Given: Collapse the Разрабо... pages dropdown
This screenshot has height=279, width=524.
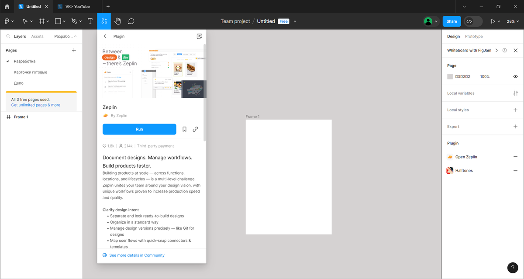Looking at the screenshot, I should coord(65,37).
